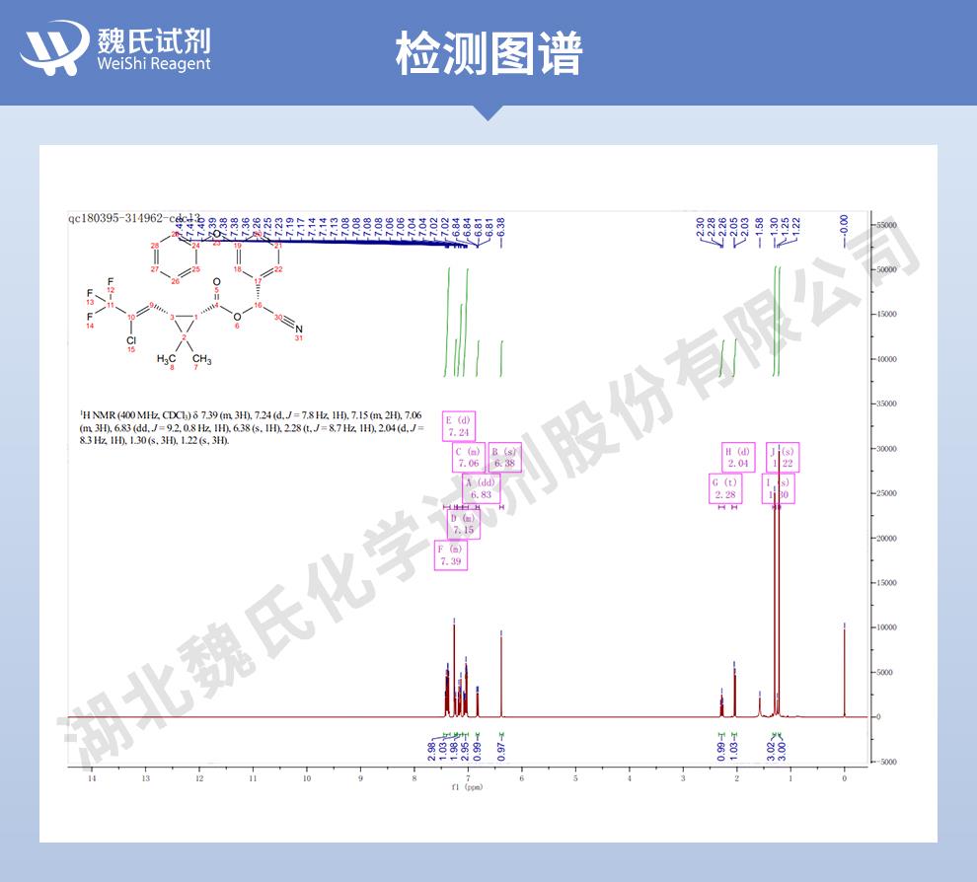The width and height of the screenshot is (977, 882).
Task: Select the multiplet box J (s) 1.22
Action: pyautogui.click(x=783, y=457)
